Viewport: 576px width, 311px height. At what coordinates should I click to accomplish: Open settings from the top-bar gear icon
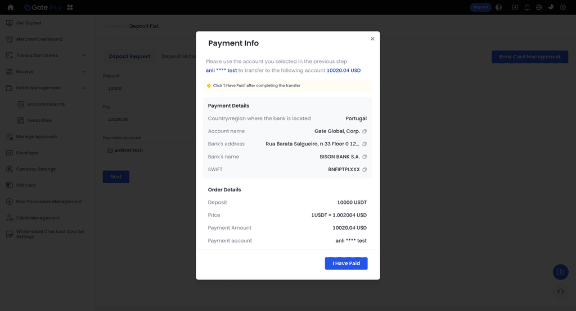tap(562, 7)
